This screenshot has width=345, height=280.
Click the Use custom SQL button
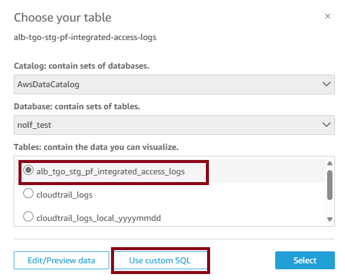[160, 260]
